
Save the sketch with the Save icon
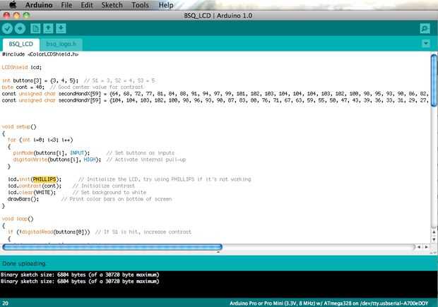coord(61,28)
